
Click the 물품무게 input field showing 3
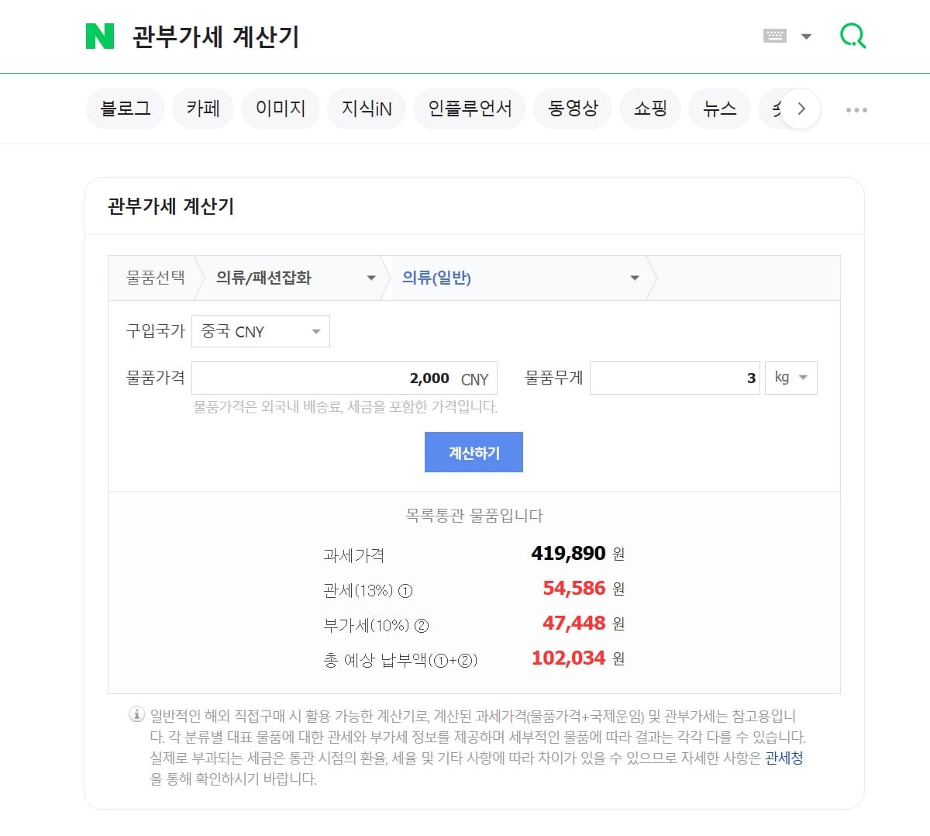pyautogui.click(x=675, y=378)
